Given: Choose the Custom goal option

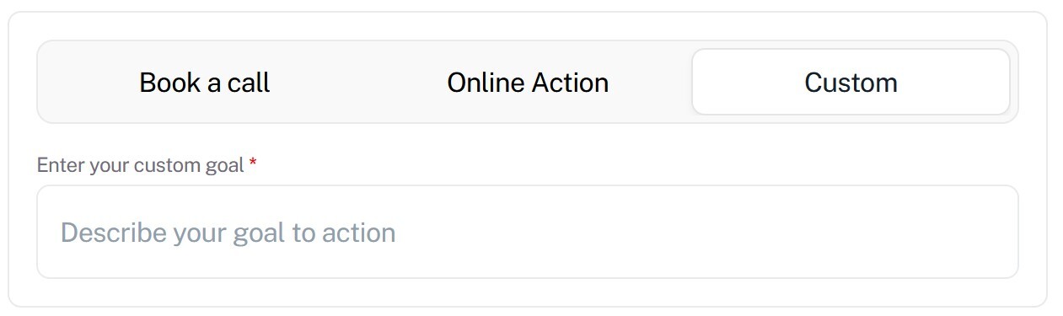Looking at the screenshot, I should coord(851,83).
